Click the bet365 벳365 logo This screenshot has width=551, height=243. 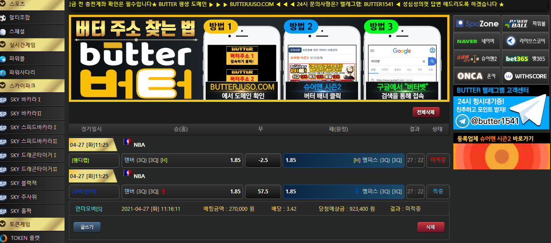click(x=525, y=59)
